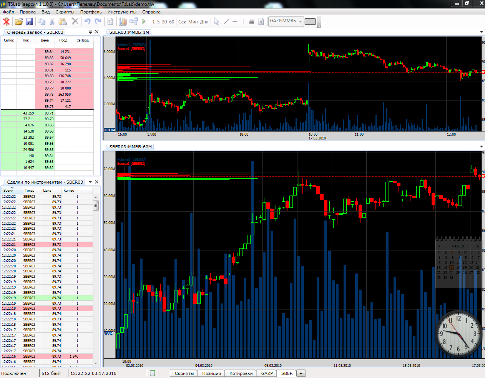Click the open file folder icon
The width and height of the screenshot is (485, 378).
pyautogui.click(x=18, y=22)
